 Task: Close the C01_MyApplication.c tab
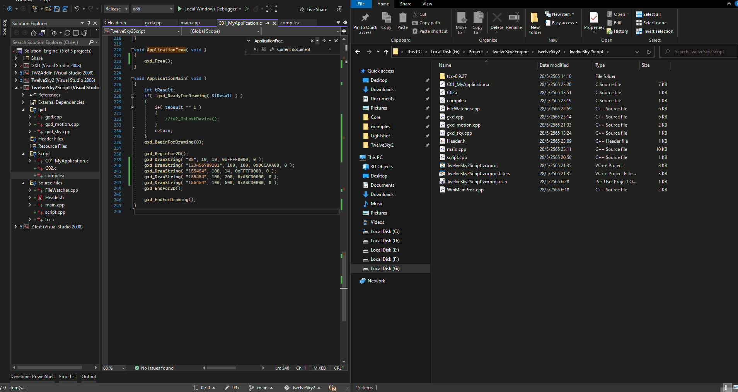[x=274, y=23]
